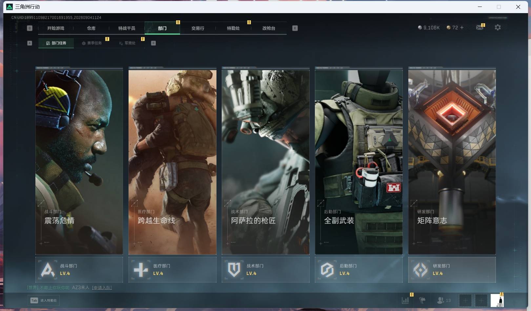Screen dimensions: 531x311
Task: Switch to the 赛季任务 sub-tab
Action: point(92,43)
